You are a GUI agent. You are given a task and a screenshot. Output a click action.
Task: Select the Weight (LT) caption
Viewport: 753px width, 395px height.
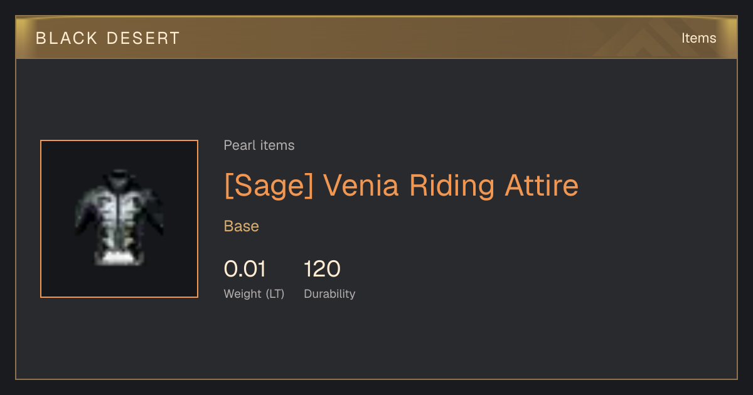click(x=254, y=294)
